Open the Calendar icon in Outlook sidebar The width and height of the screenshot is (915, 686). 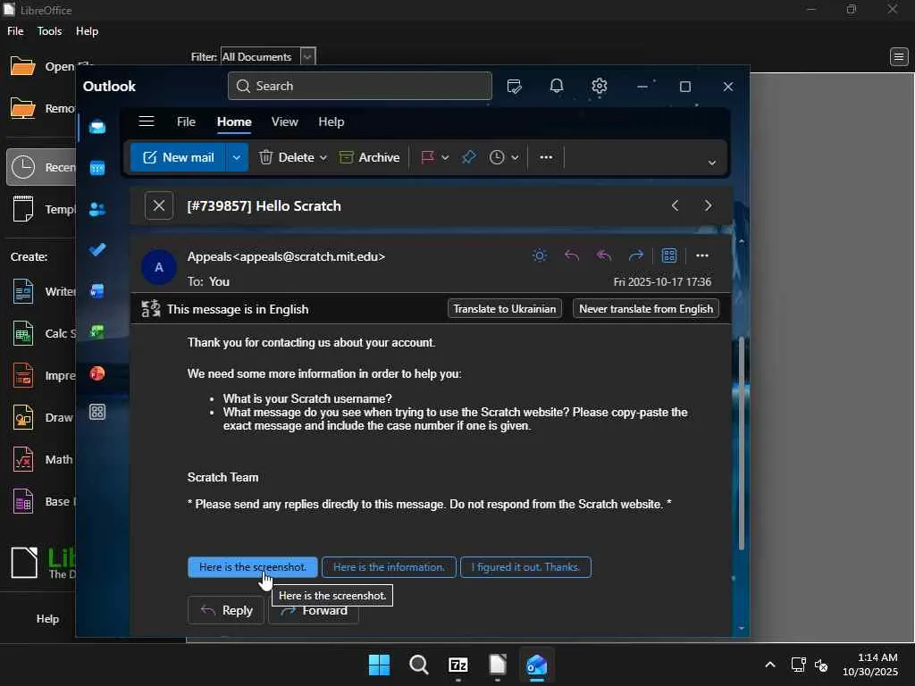[97, 169]
